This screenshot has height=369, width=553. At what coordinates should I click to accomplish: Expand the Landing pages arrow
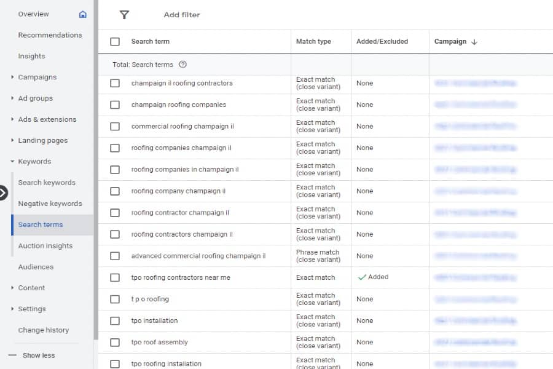click(12, 140)
